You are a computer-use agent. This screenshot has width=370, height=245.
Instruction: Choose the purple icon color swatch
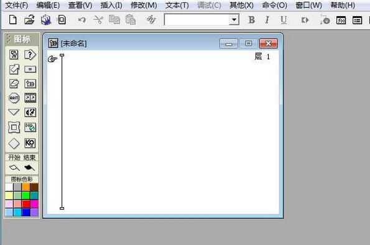[x=34, y=213]
